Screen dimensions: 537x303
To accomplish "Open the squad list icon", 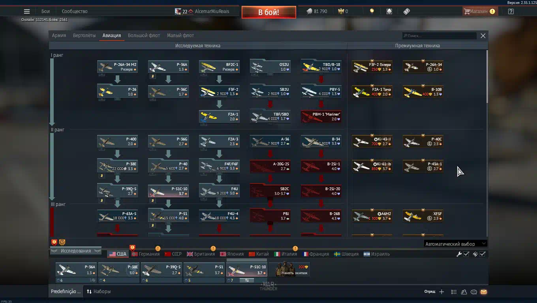I will pyautogui.click(x=454, y=292).
